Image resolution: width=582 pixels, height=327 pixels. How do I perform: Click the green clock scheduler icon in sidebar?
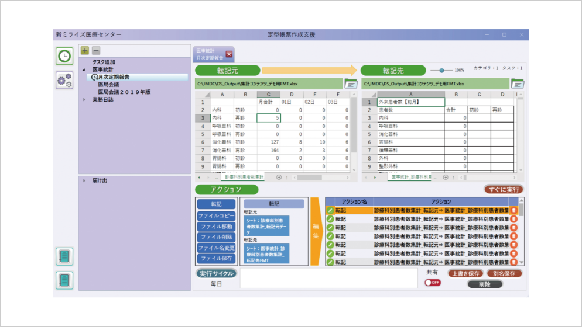[x=64, y=56]
